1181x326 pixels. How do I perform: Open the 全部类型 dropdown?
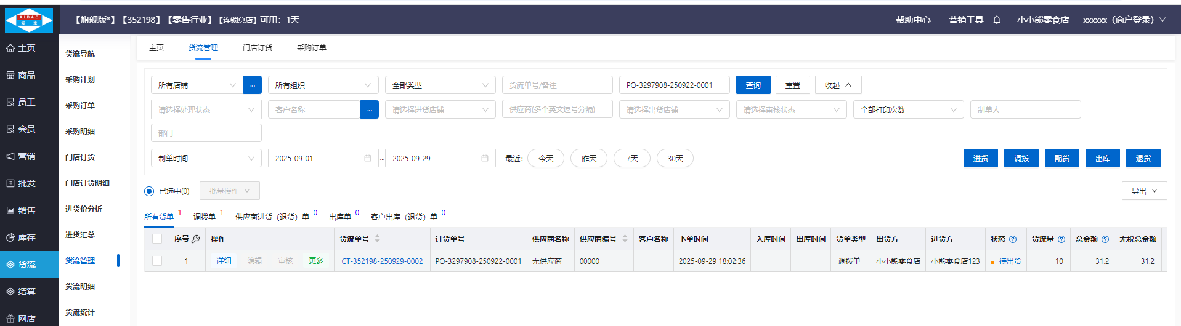(440, 85)
